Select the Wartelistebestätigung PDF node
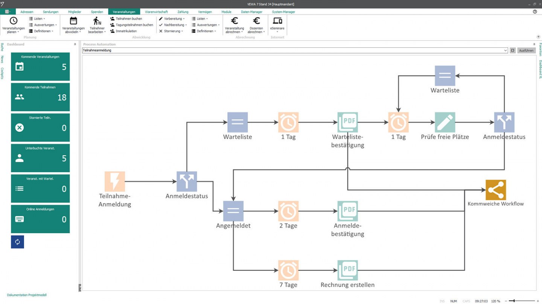The width and height of the screenshot is (542, 304). coord(347,122)
